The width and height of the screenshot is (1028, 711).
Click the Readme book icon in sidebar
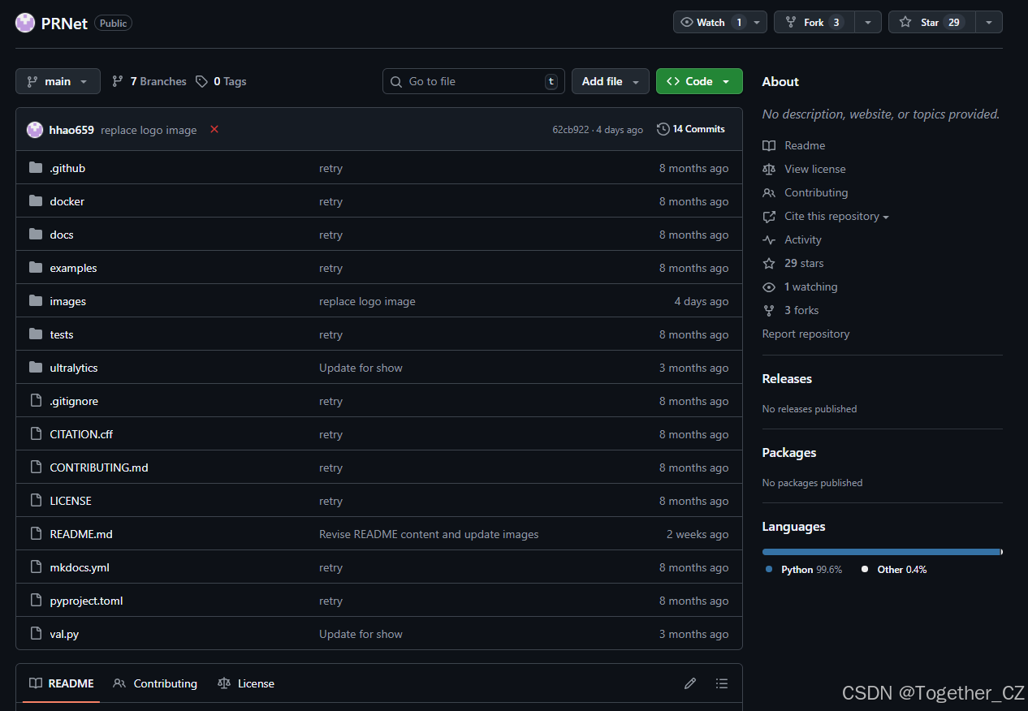(x=768, y=145)
